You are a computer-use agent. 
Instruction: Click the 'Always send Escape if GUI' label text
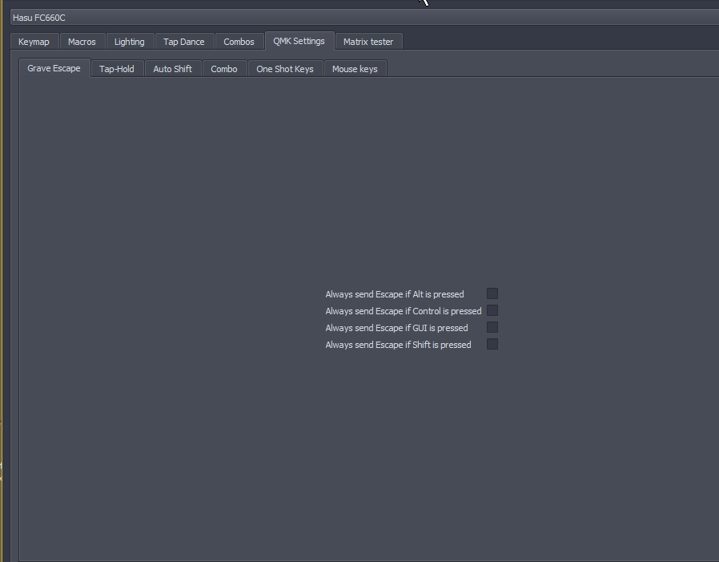(x=396, y=328)
